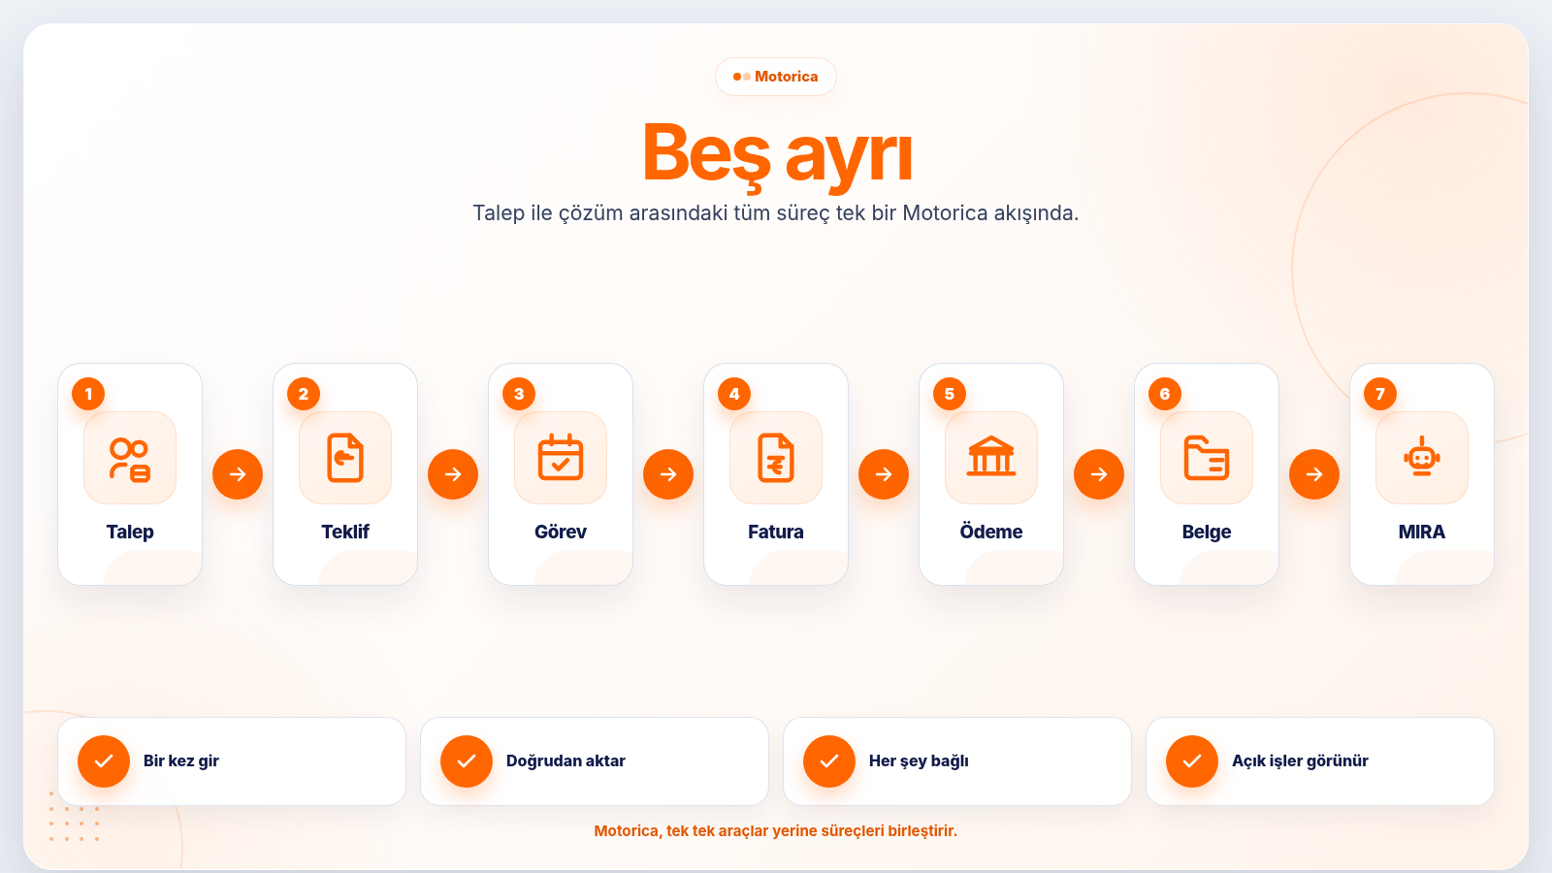Click the step 1 number badge

88,394
